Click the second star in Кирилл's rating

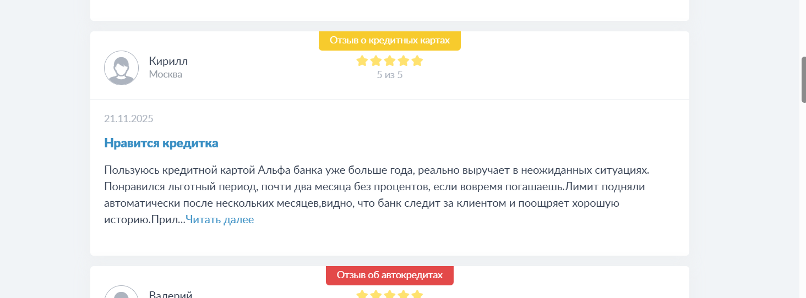[x=376, y=61]
